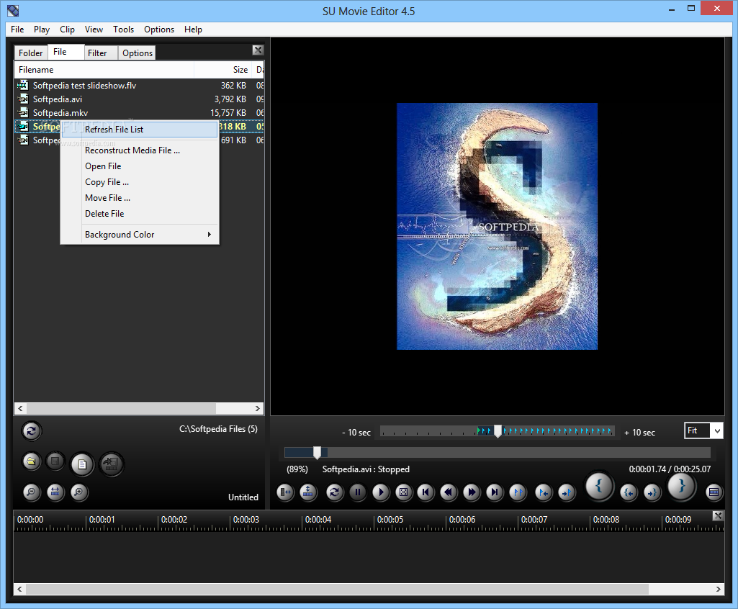
Task: Fit timeline width with double-arrow icon
Action: 55,492
